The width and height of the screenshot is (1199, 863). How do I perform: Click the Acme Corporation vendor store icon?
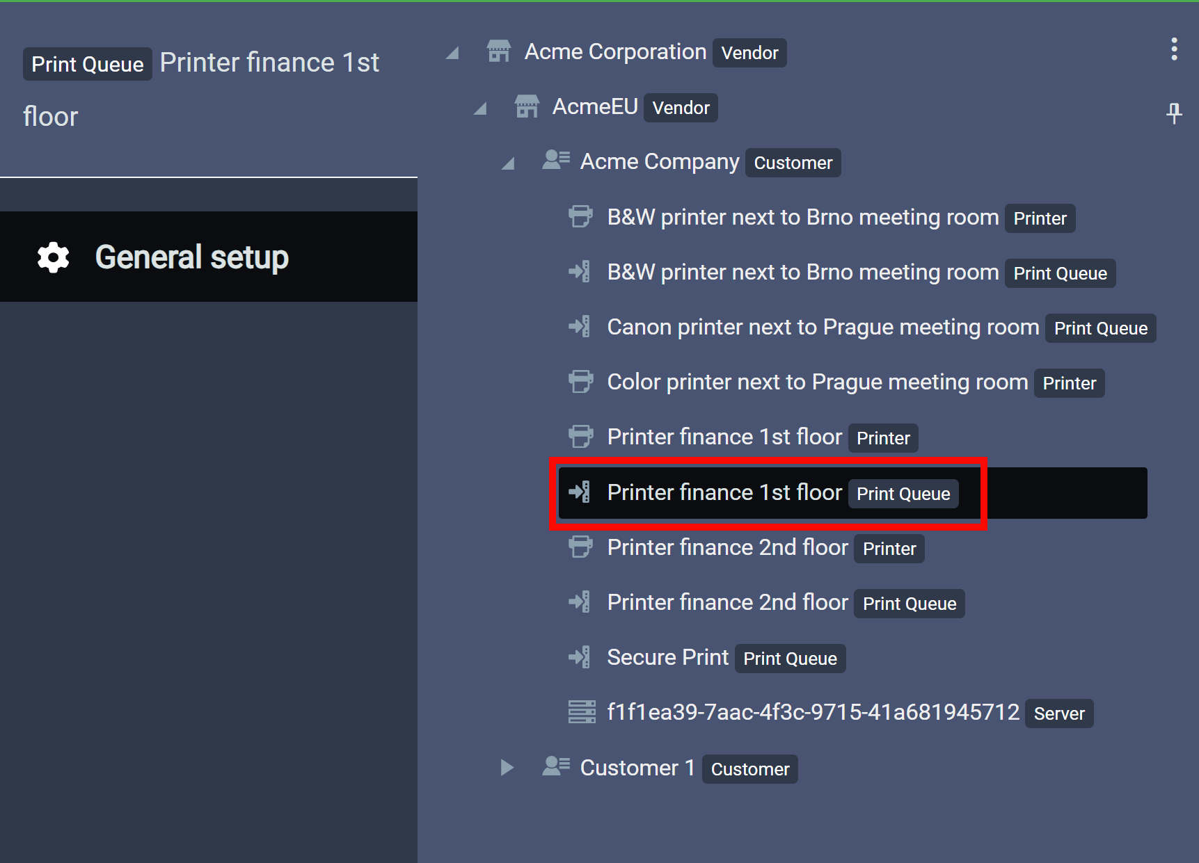click(498, 51)
